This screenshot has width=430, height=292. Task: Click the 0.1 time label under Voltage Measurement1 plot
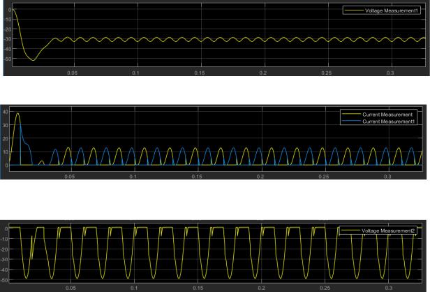[x=135, y=73]
